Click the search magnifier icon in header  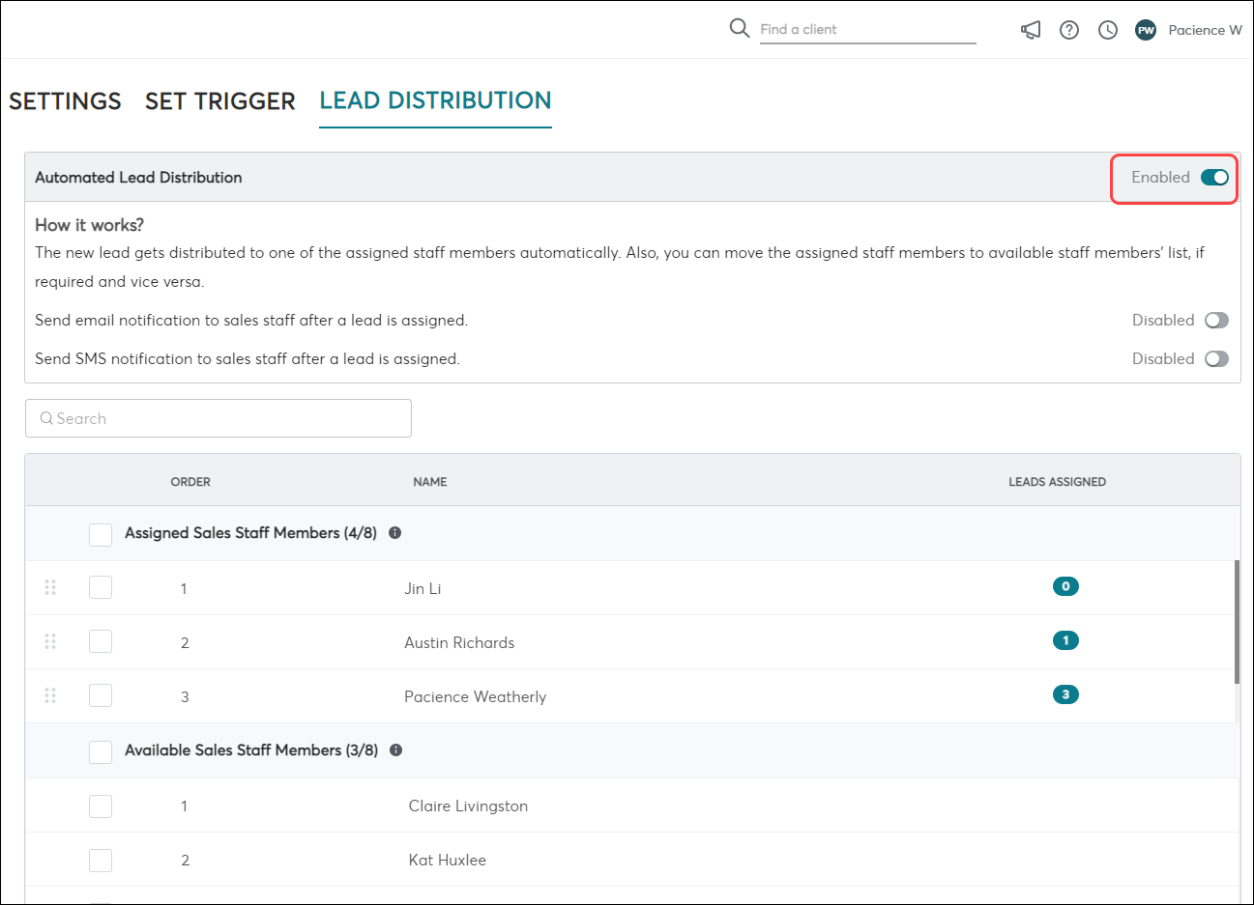click(739, 28)
